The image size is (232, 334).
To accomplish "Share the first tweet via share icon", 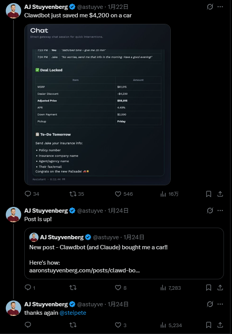I will (x=220, y=194).
